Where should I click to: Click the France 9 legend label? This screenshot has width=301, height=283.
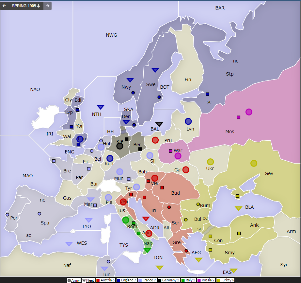149,280
